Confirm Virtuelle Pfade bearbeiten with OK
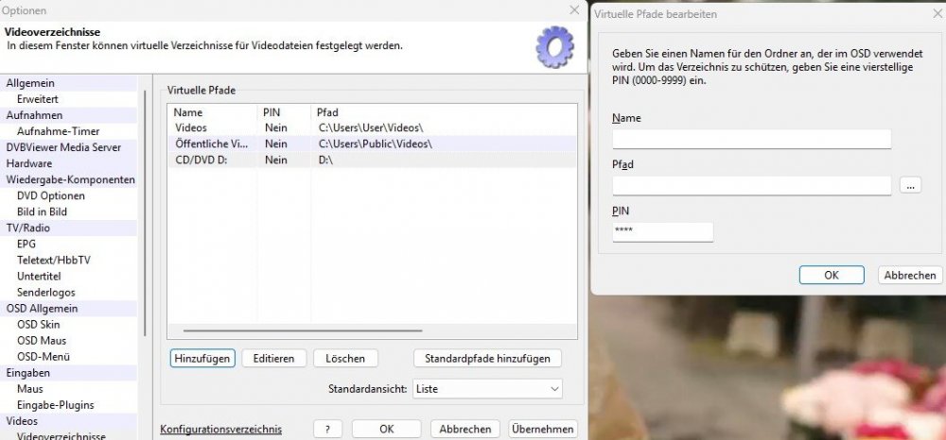946x440 pixels. (x=832, y=275)
